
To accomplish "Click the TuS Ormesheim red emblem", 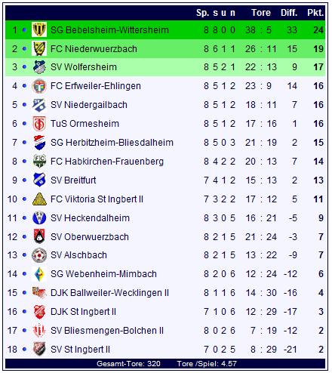I will pyautogui.click(x=39, y=124).
